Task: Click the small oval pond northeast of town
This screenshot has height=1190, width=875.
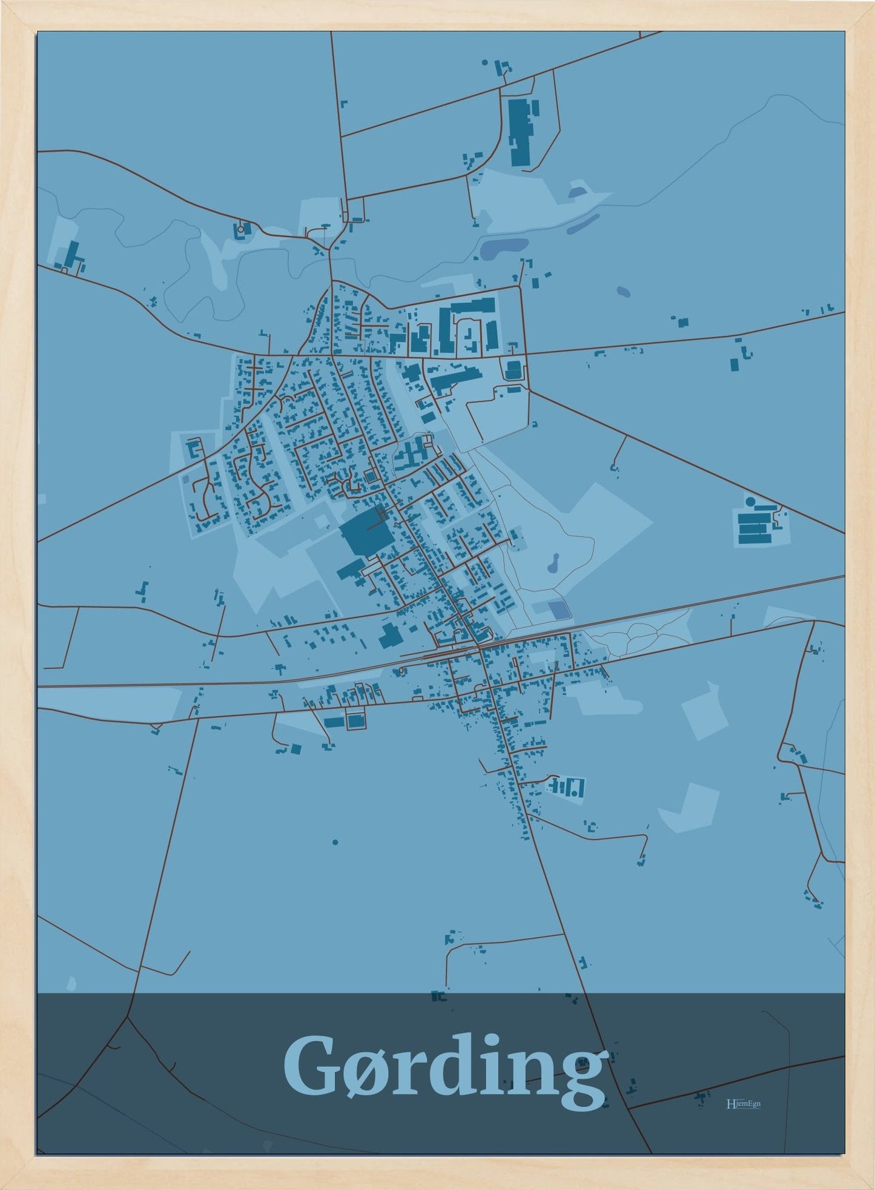Action: tap(624, 291)
